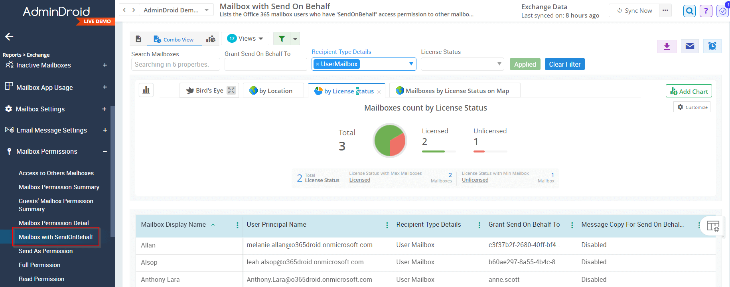
Task: Expand the Inactive Mailboxes sidebar section
Action: (105, 65)
